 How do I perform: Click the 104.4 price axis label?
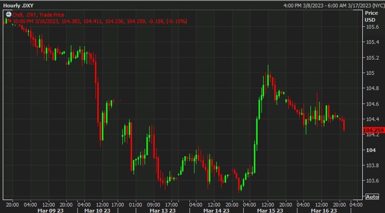click(372, 119)
